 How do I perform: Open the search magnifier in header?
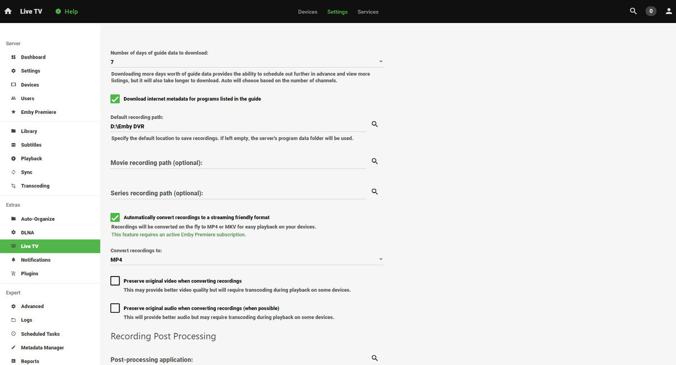pyautogui.click(x=633, y=11)
